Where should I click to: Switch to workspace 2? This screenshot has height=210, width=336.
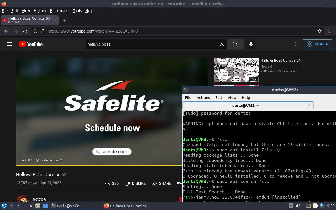tap(18, 206)
